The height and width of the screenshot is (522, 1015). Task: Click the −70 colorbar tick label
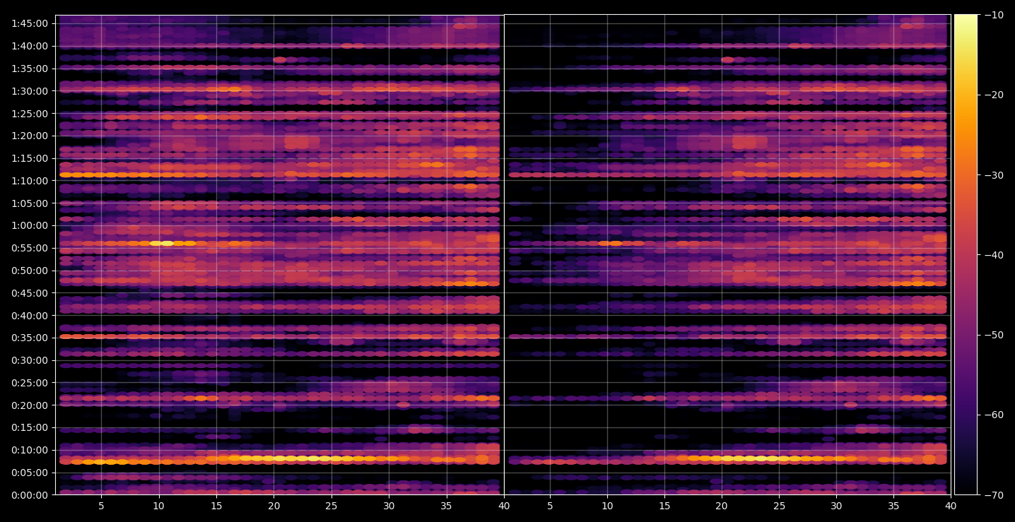tap(993, 495)
